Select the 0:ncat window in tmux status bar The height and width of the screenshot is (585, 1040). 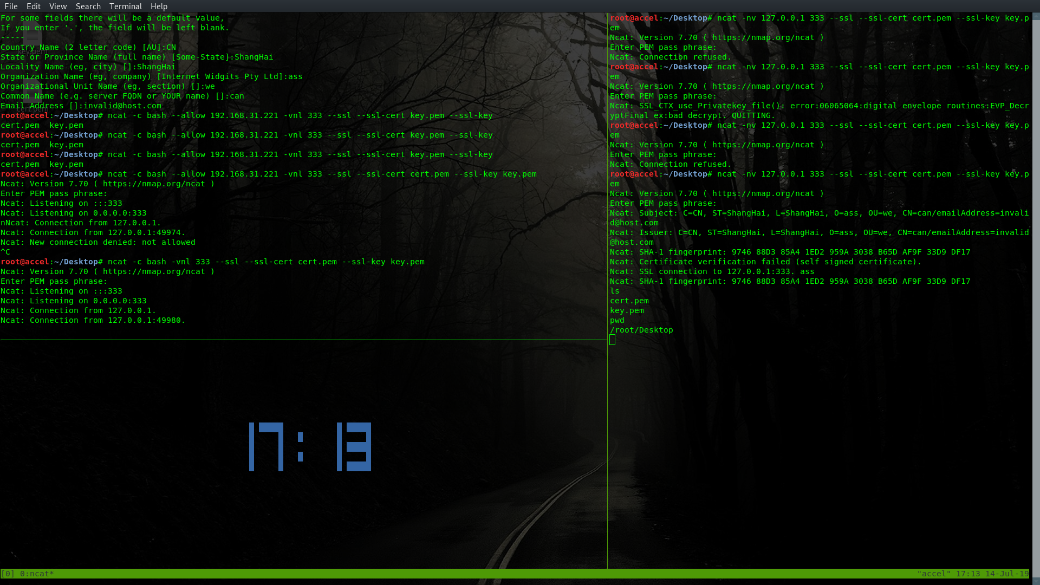coord(36,574)
